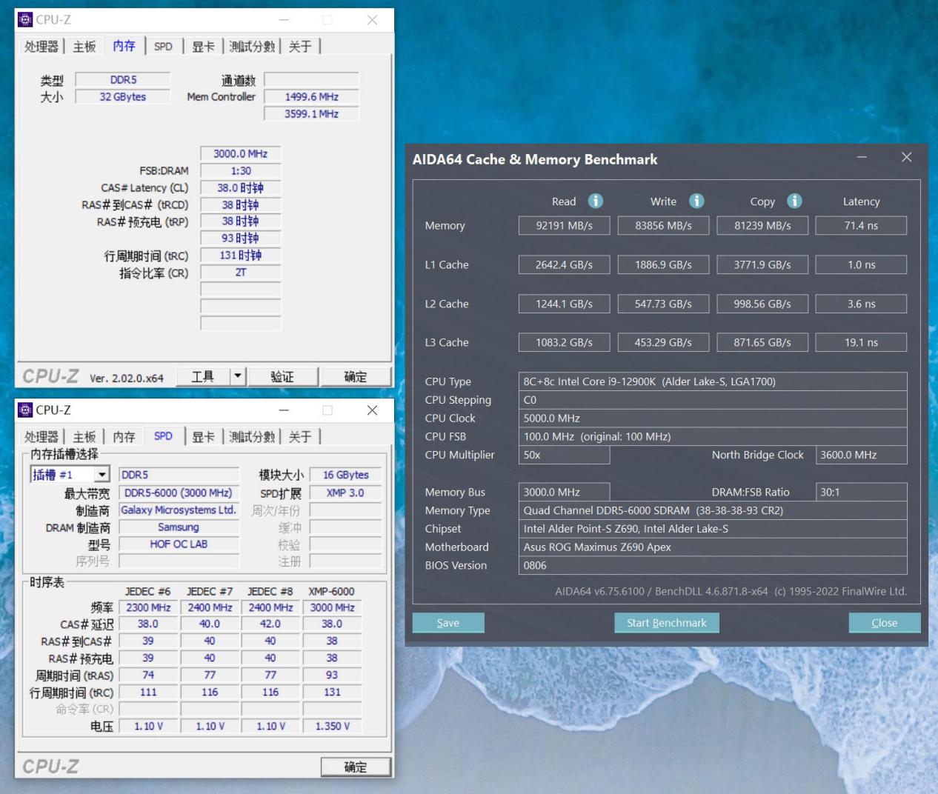Click the Close button in AIDA64
The image size is (938, 794).
tap(884, 623)
